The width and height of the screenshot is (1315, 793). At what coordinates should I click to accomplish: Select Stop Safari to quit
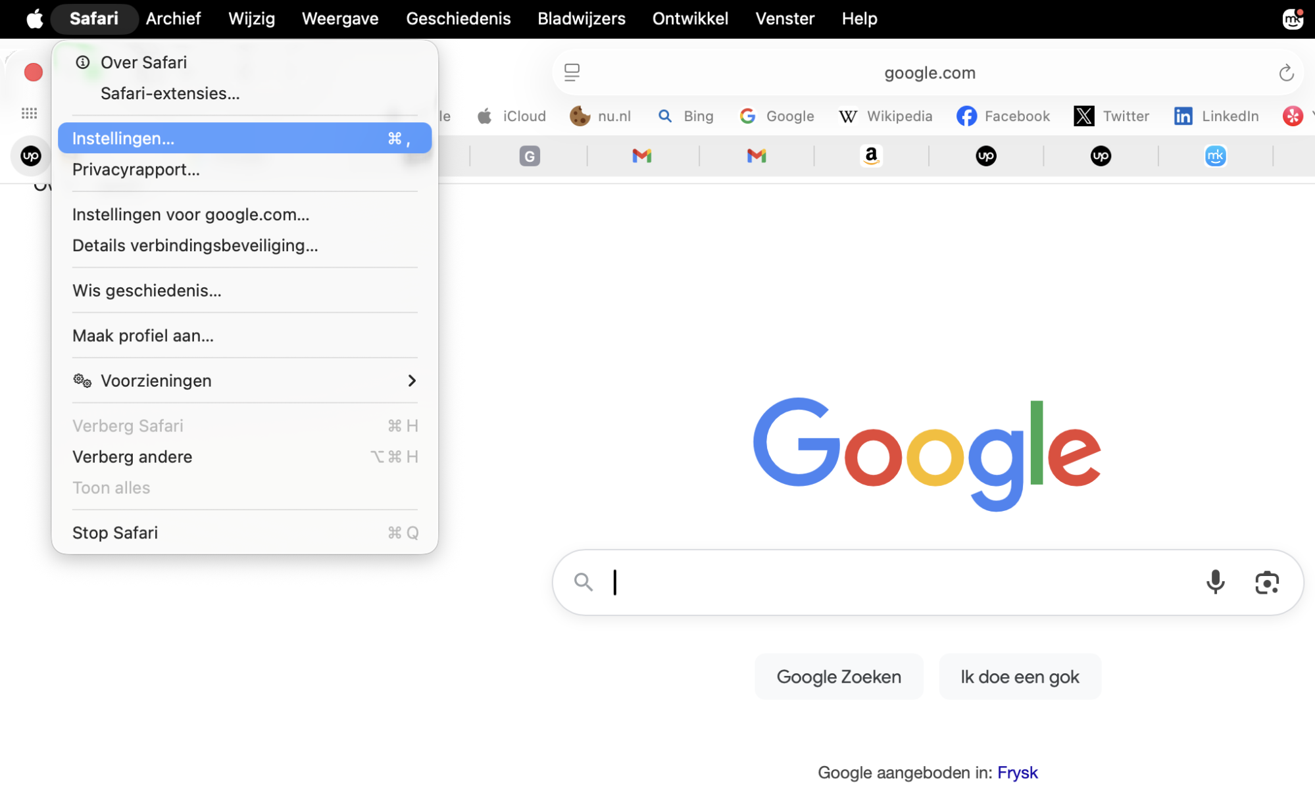pyautogui.click(x=115, y=533)
